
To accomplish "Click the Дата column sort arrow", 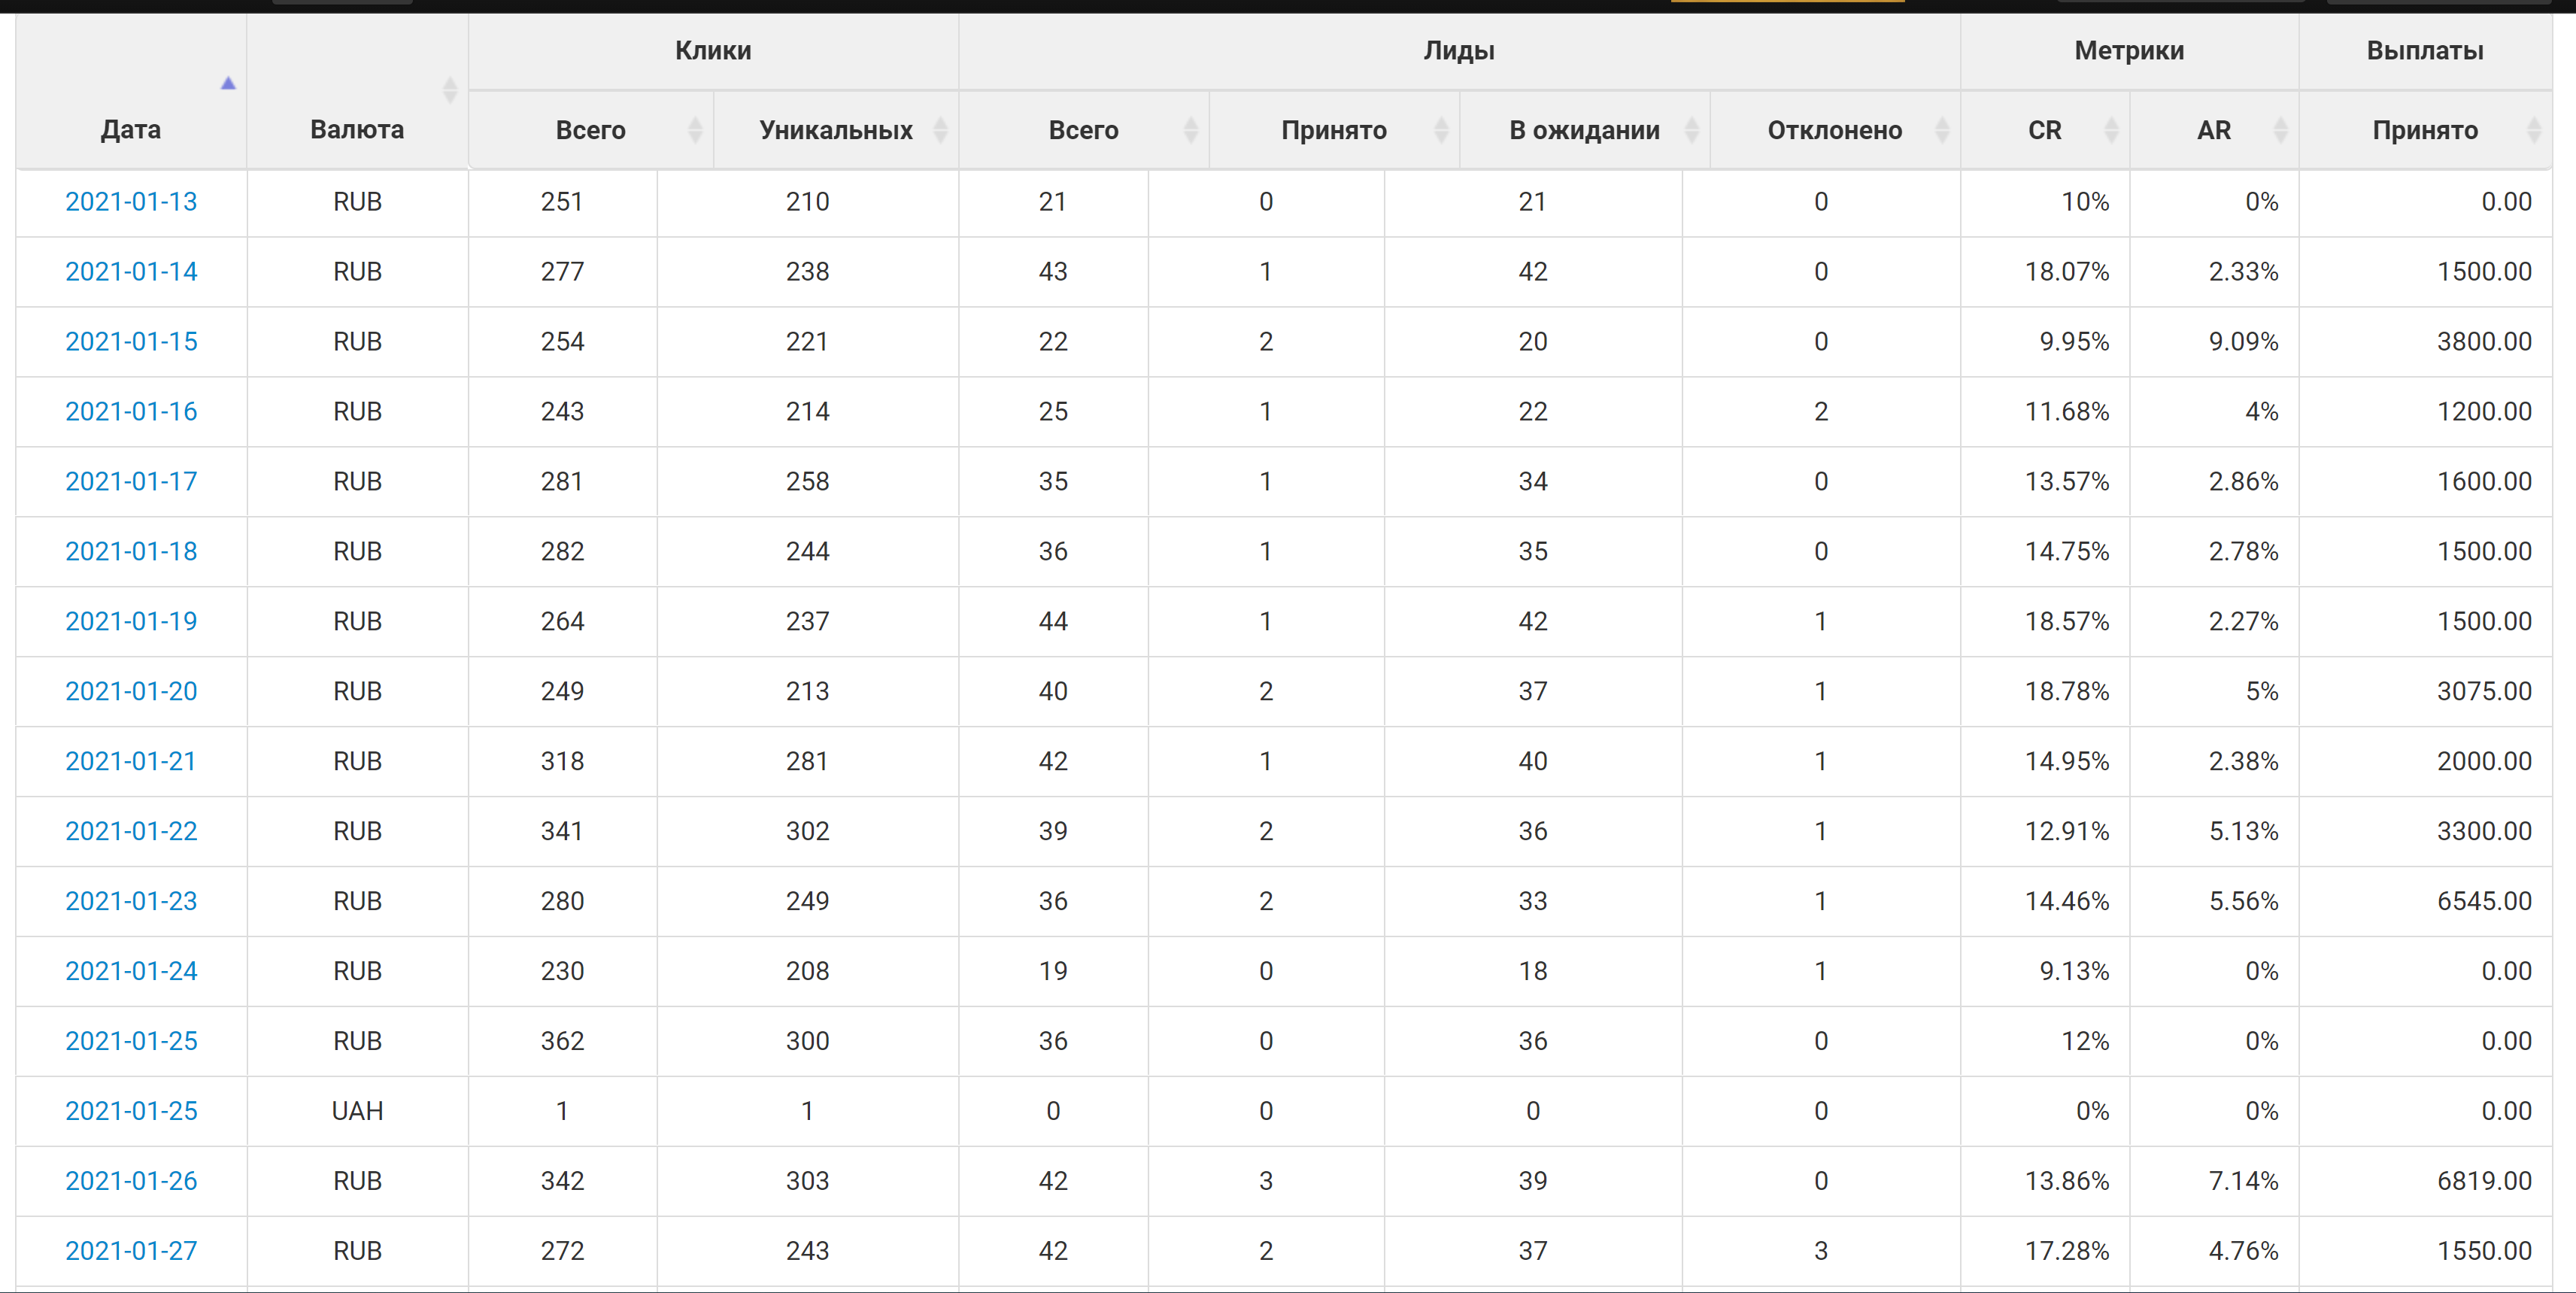I will point(228,84).
